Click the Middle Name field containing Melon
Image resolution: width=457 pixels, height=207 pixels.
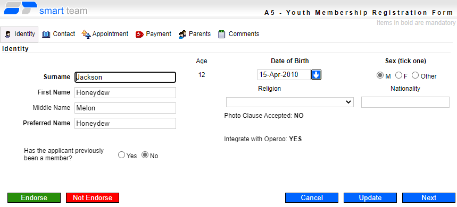click(126, 108)
